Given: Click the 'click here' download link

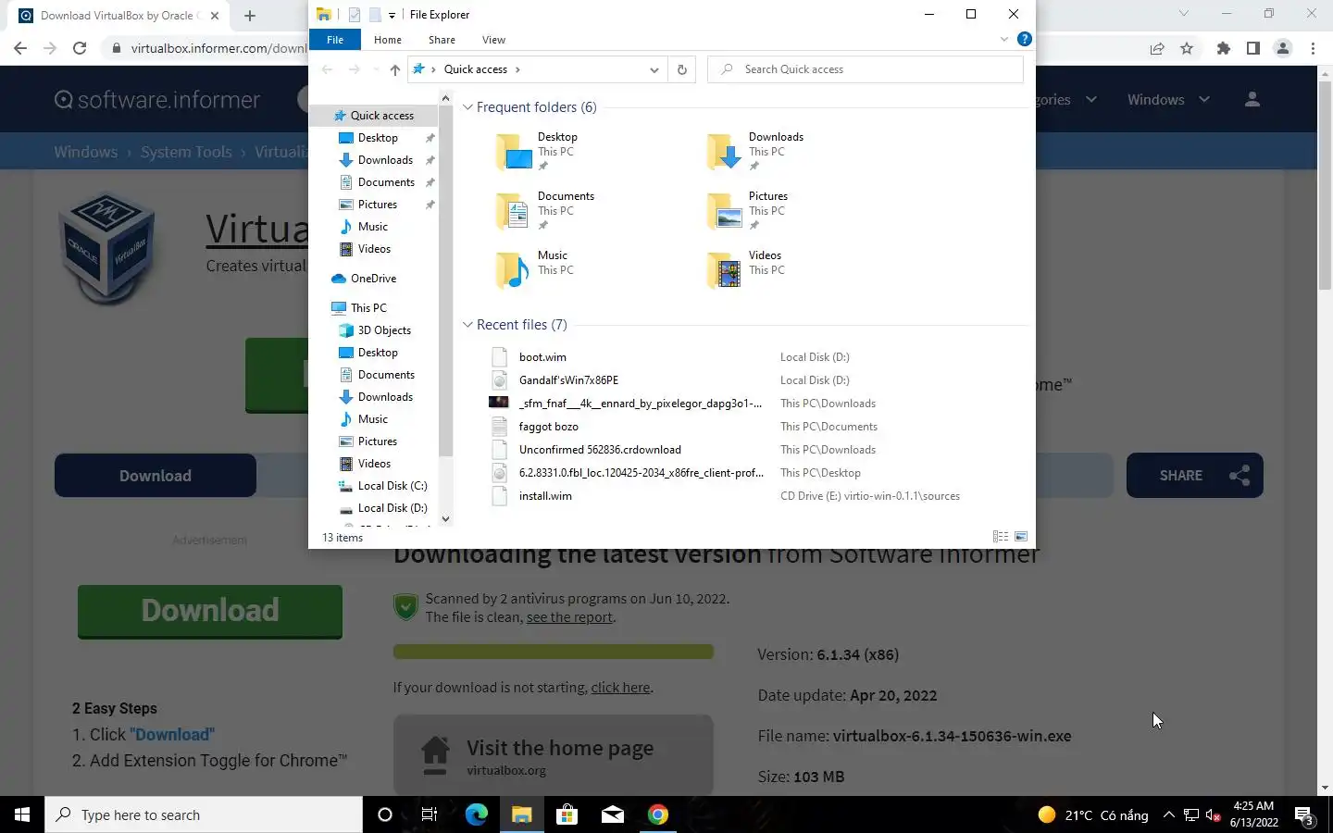Looking at the screenshot, I should click(620, 688).
